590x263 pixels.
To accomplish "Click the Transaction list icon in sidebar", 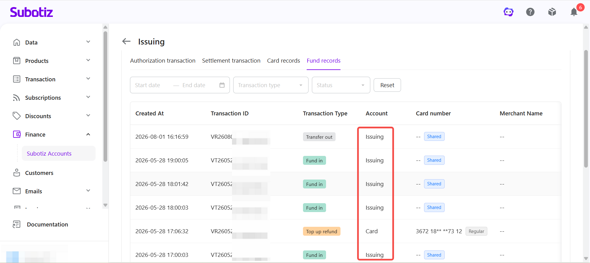I will 17,79.
